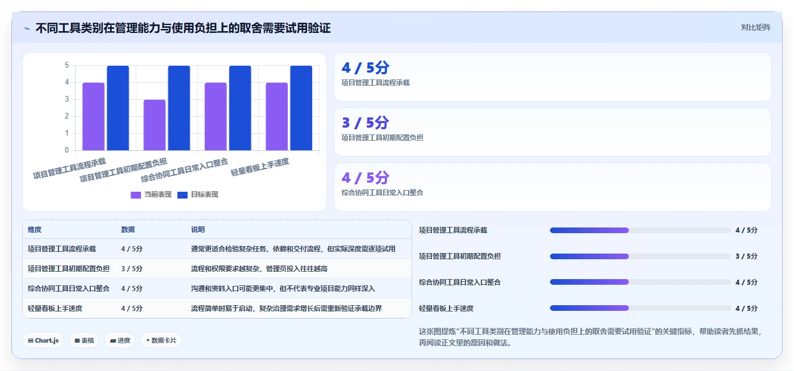Screen dimensions: 794x371
Task: Click description 流程和权限要求越复杂，管理员投入往往越高
Action: 259,269
